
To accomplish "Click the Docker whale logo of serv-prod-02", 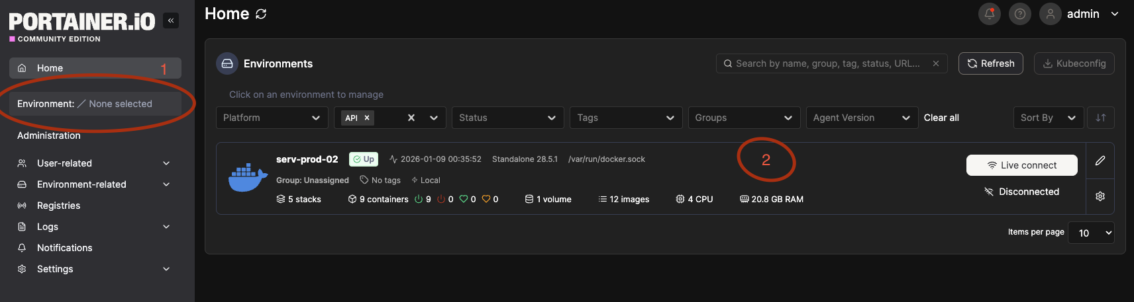I will click(248, 177).
